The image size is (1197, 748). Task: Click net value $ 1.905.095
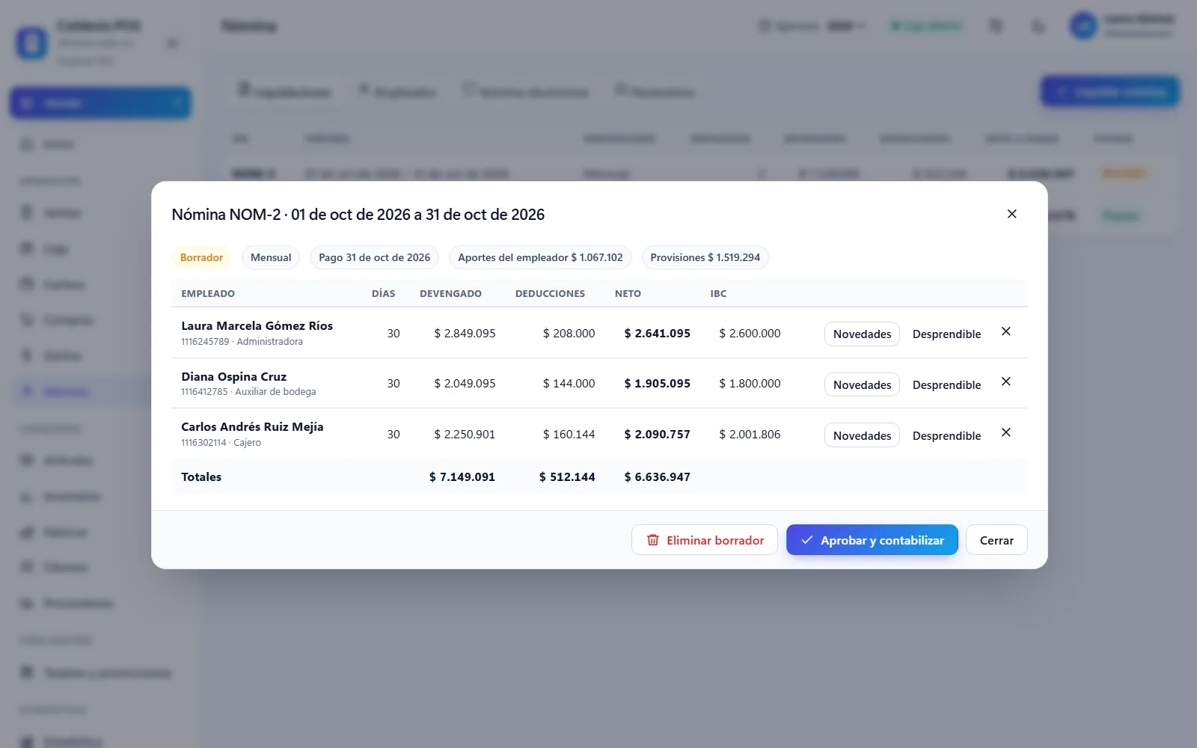point(657,383)
